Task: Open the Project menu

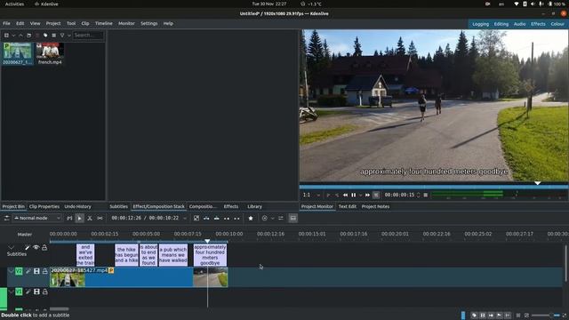Action: coord(53,23)
